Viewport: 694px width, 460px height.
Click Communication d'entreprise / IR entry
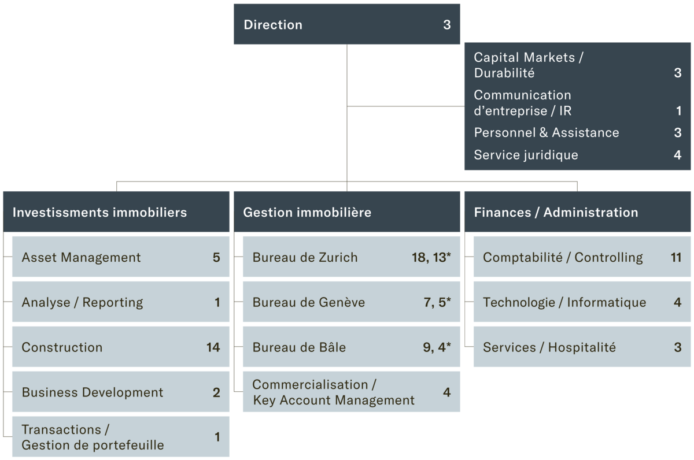pos(577,103)
